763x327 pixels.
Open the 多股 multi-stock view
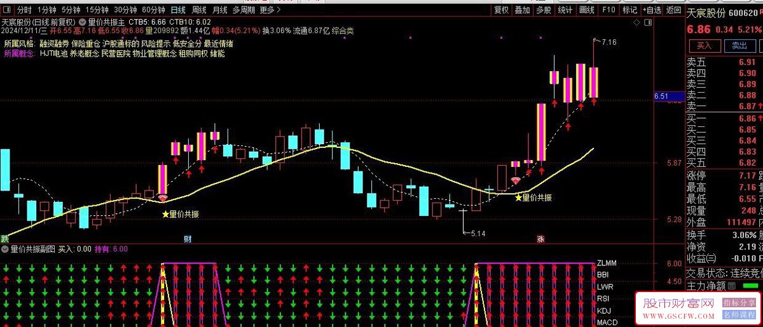tap(543, 10)
